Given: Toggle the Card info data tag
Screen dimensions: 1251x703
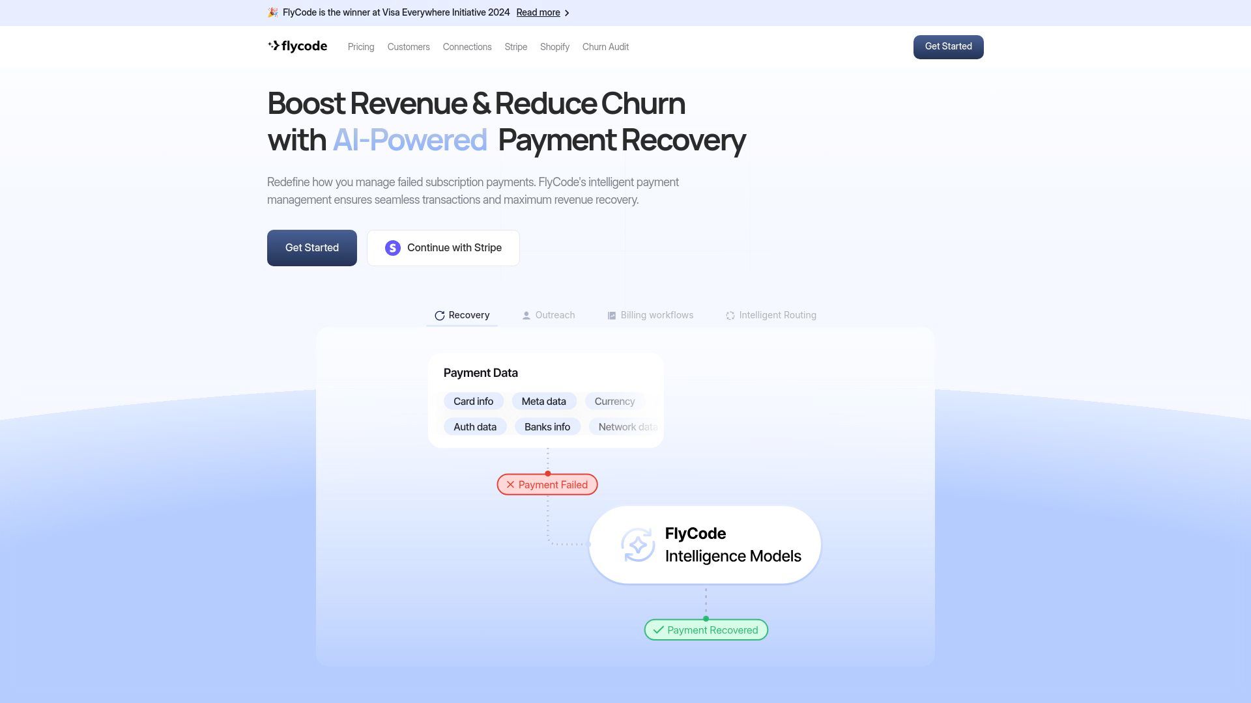Looking at the screenshot, I should pyautogui.click(x=472, y=401).
